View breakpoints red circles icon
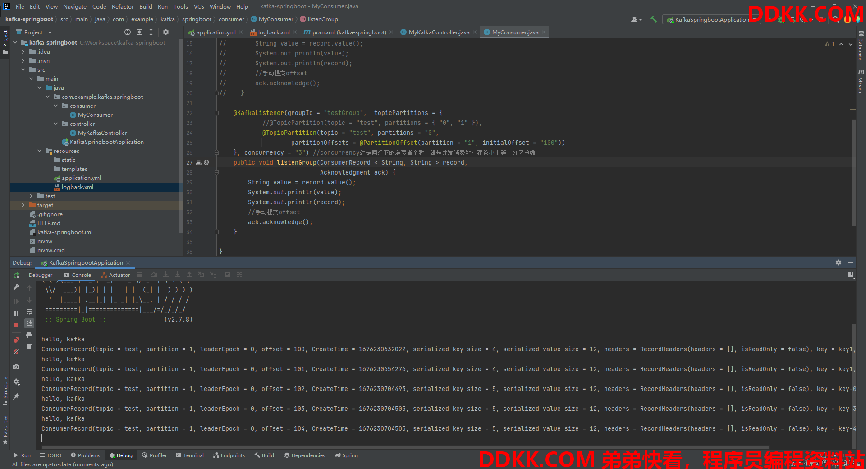The width and height of the screenshot is (866, 469). tap(17, 340)
